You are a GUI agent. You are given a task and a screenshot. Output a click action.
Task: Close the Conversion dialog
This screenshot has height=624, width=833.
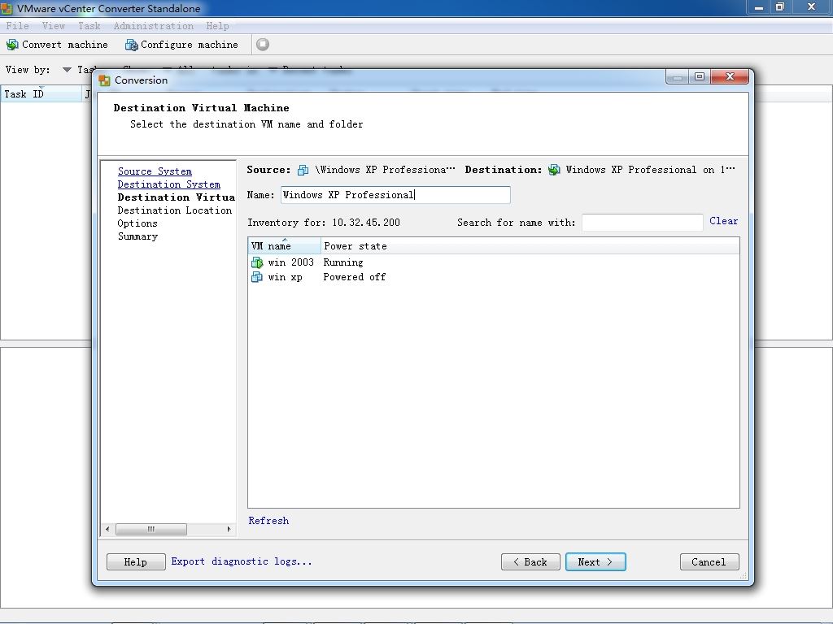pos(730,76)
